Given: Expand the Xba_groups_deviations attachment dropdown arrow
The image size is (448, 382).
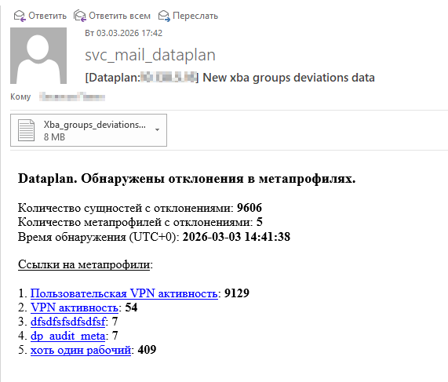Looking at the screenshot, I should [x=157, y=129].
